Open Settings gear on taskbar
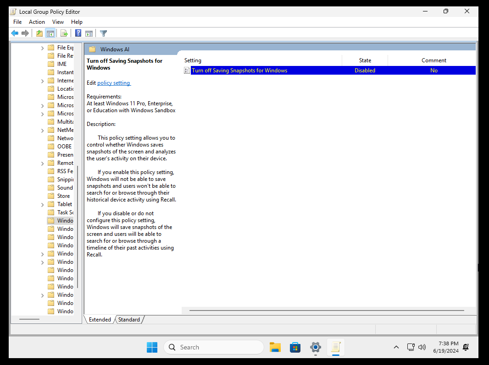The width and height of the screenshot is (489, 365). tap(315, 347)
